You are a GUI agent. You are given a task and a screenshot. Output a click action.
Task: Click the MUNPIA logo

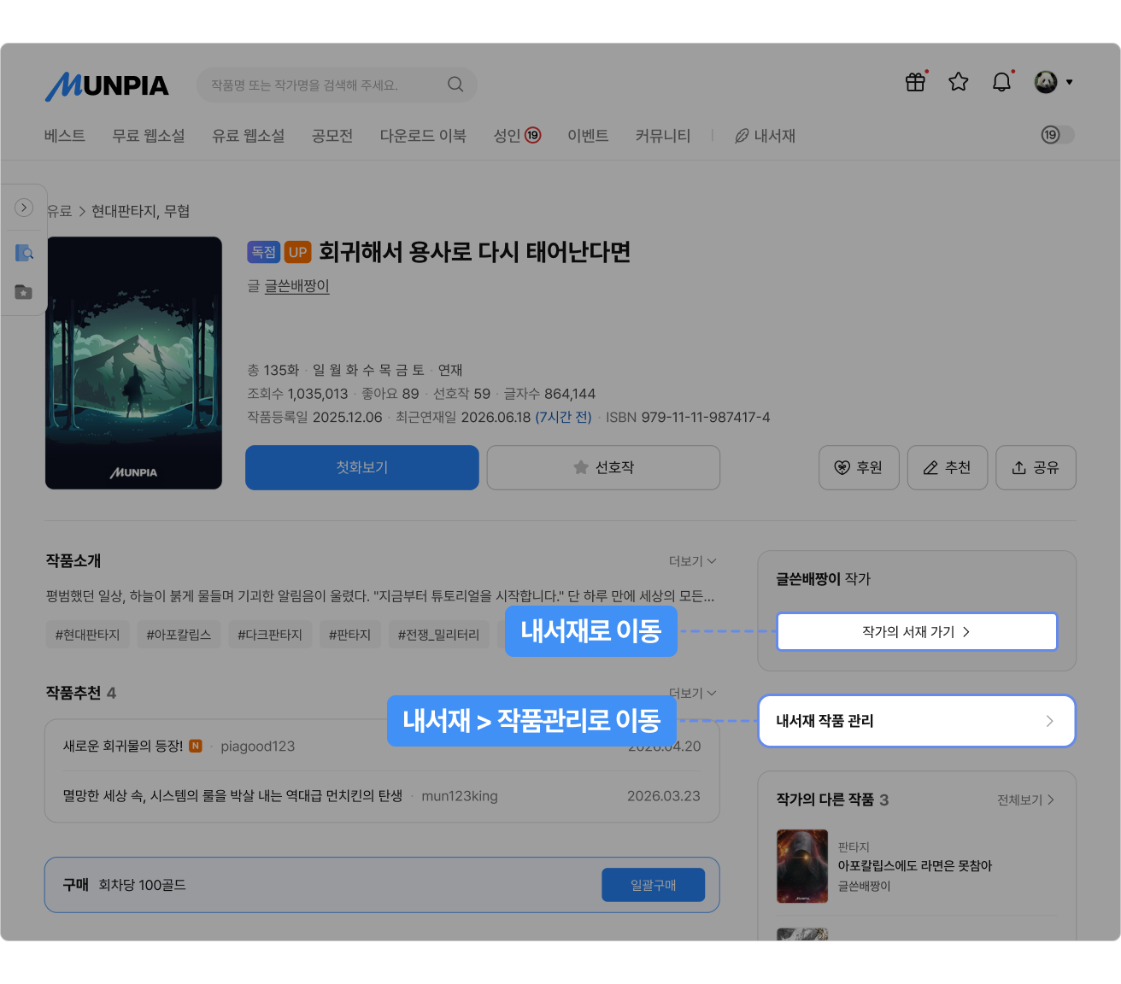click(x=107, y=85)
